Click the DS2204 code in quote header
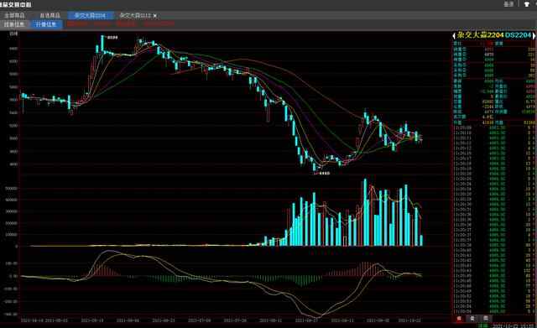Image resolution: width=537 pixels, height=328 pixels. coord(519,35)
